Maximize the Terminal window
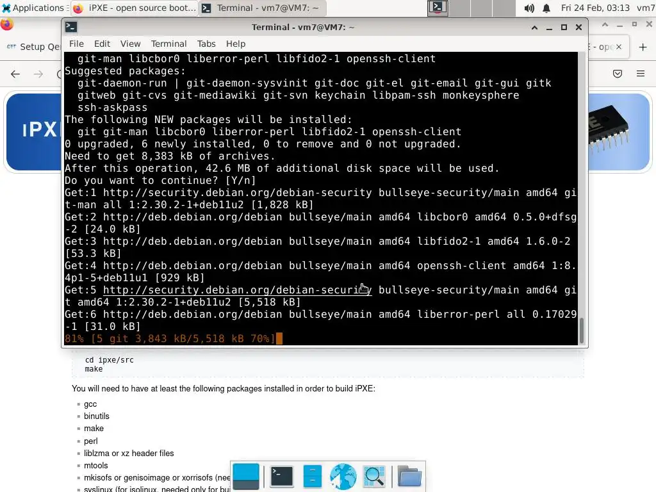This screenshot has height=492, width=656. (x=564, y=28)
